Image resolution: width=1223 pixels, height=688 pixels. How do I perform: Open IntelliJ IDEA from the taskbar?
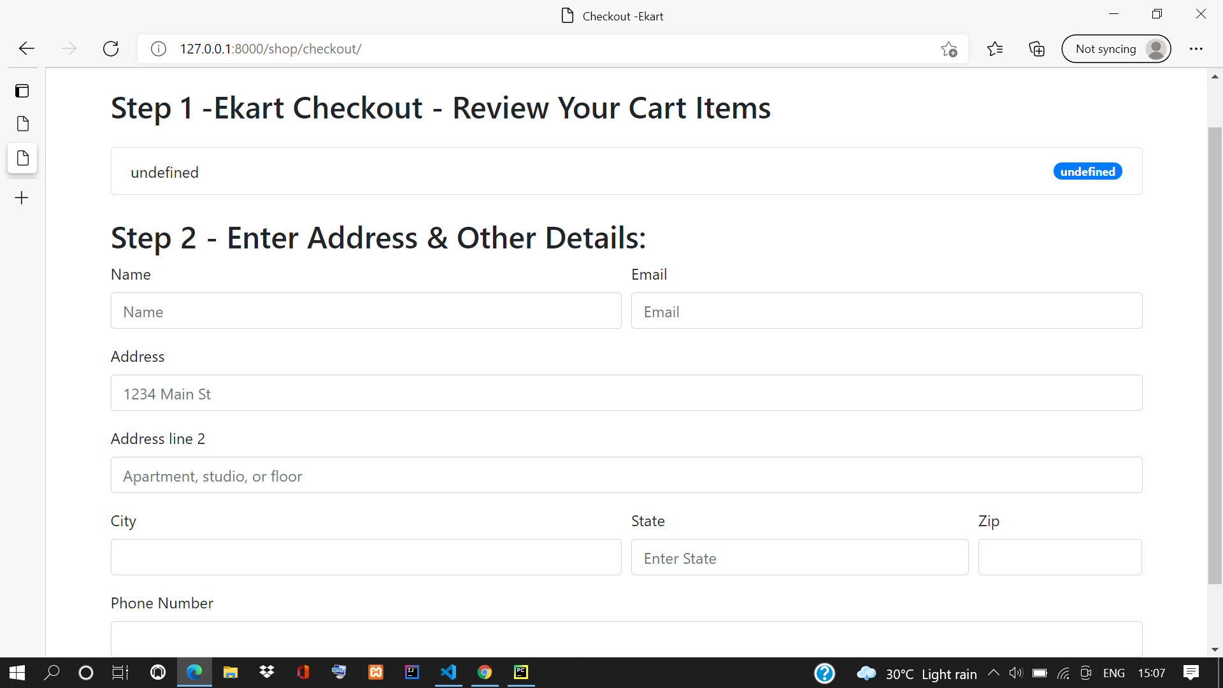[412, 672]
